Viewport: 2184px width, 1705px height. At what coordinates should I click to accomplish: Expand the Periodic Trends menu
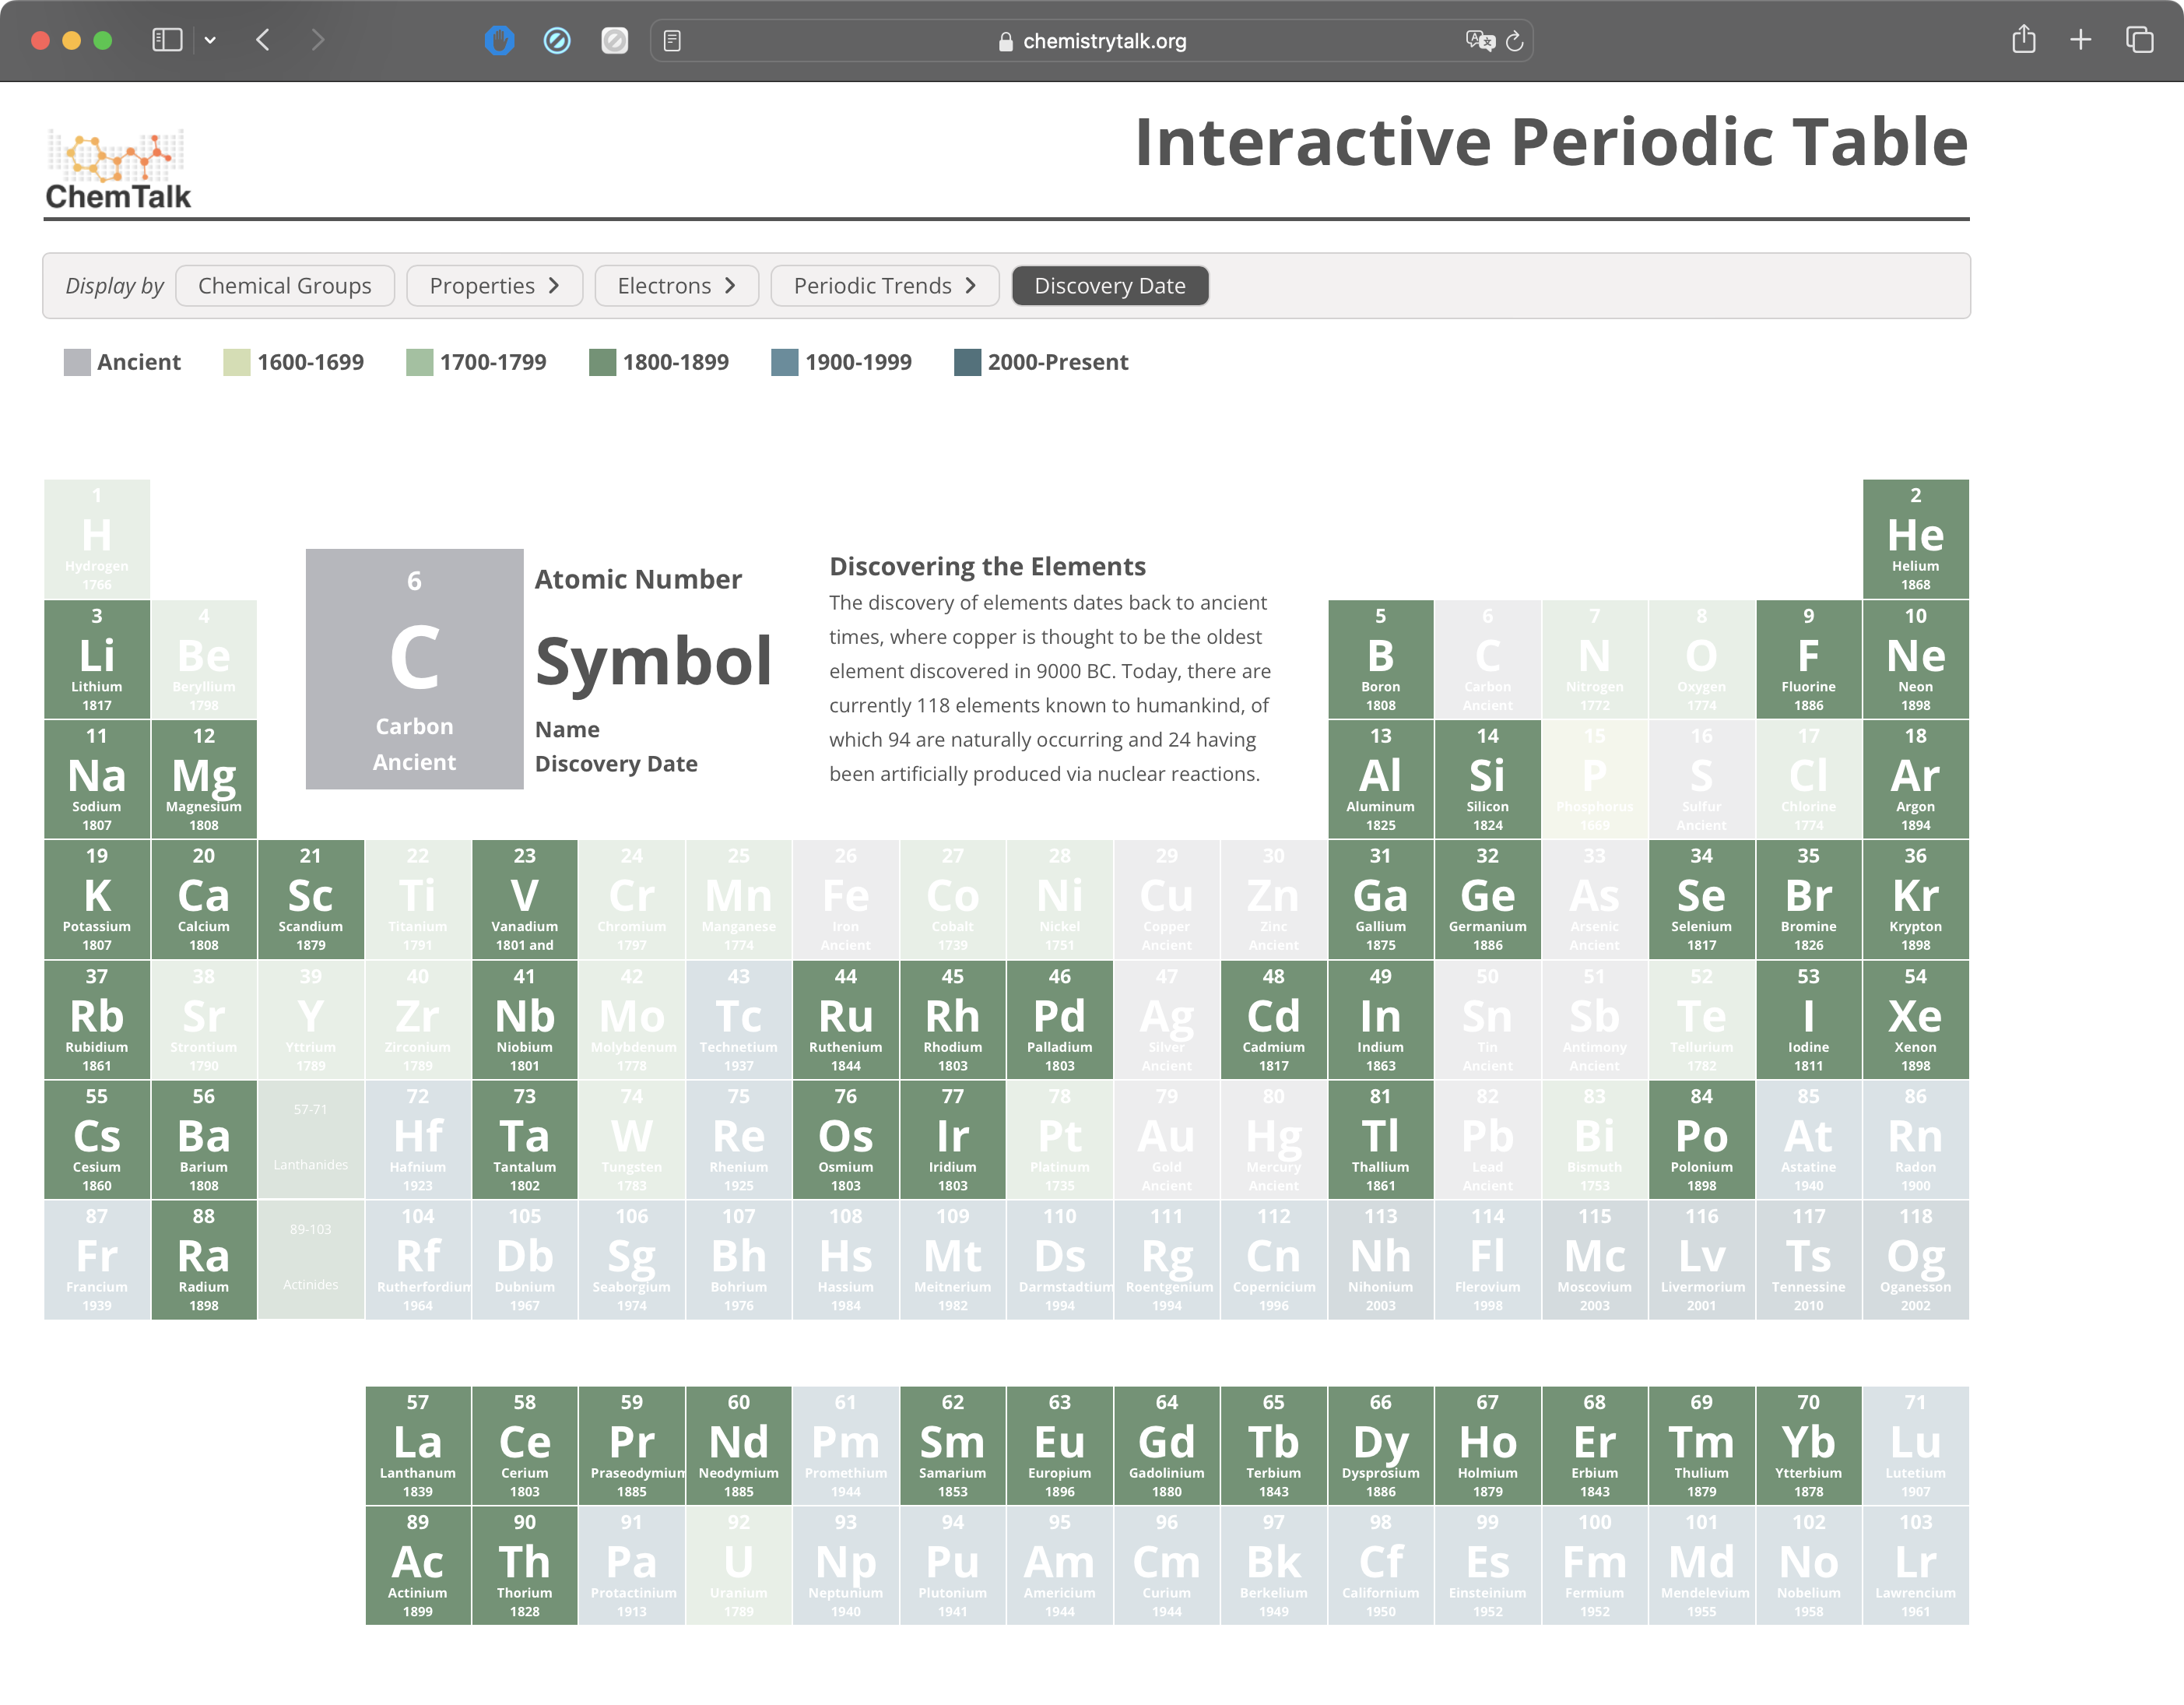[885, 286]
